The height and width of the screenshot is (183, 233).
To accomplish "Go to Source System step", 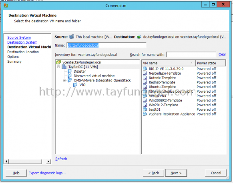I will point(19,38).
